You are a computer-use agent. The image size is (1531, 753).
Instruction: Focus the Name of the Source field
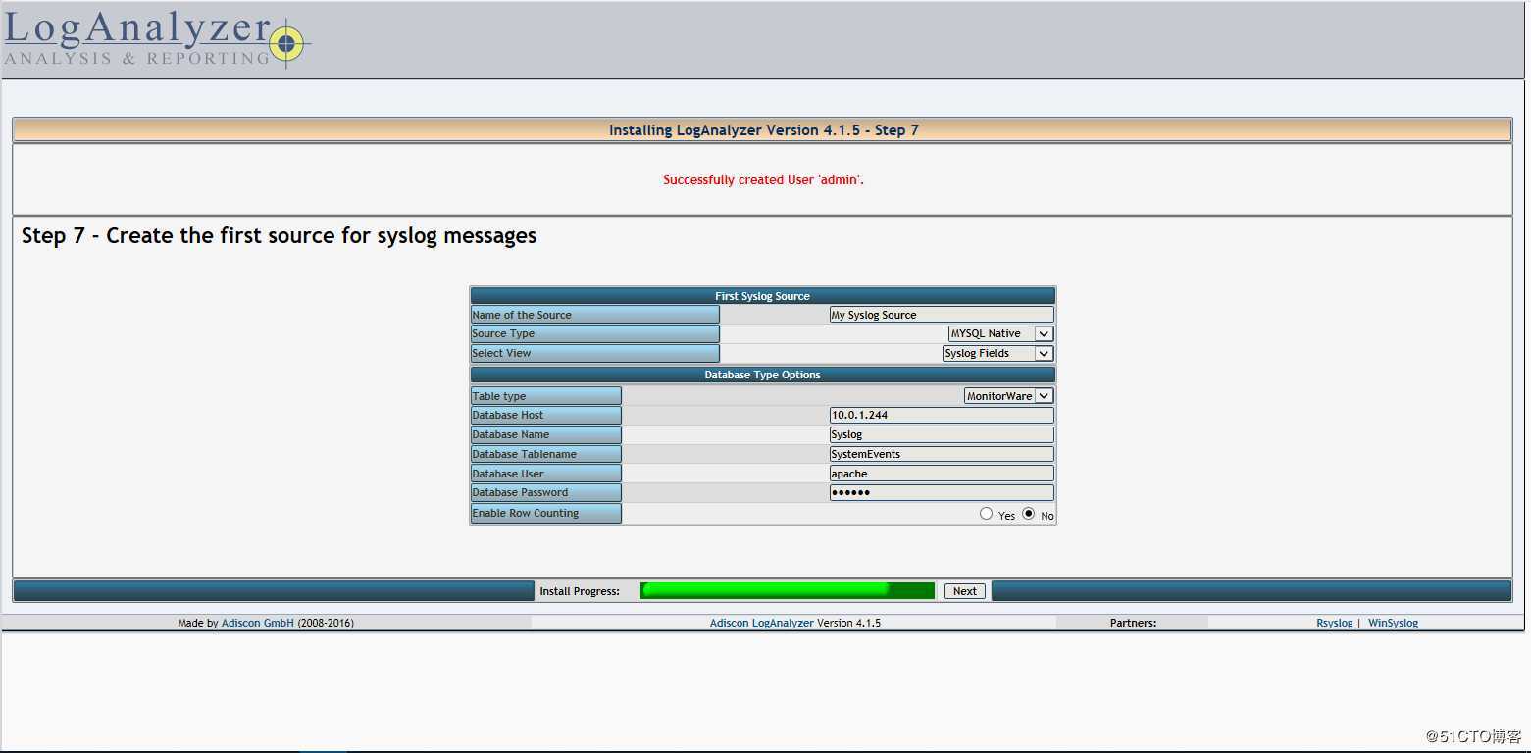click(x=942, y=315)
